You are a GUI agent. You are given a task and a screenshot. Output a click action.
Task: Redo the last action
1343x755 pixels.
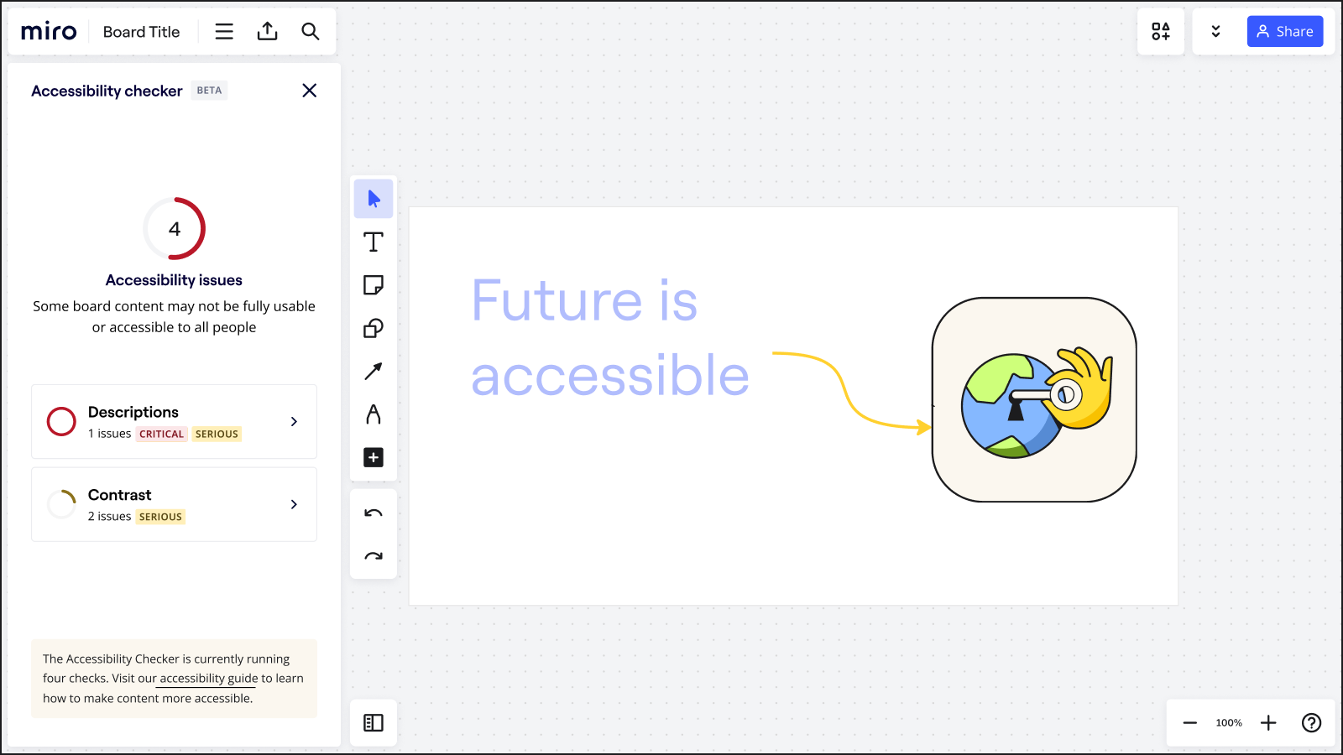pyautogui.click(x=374, y=556)
